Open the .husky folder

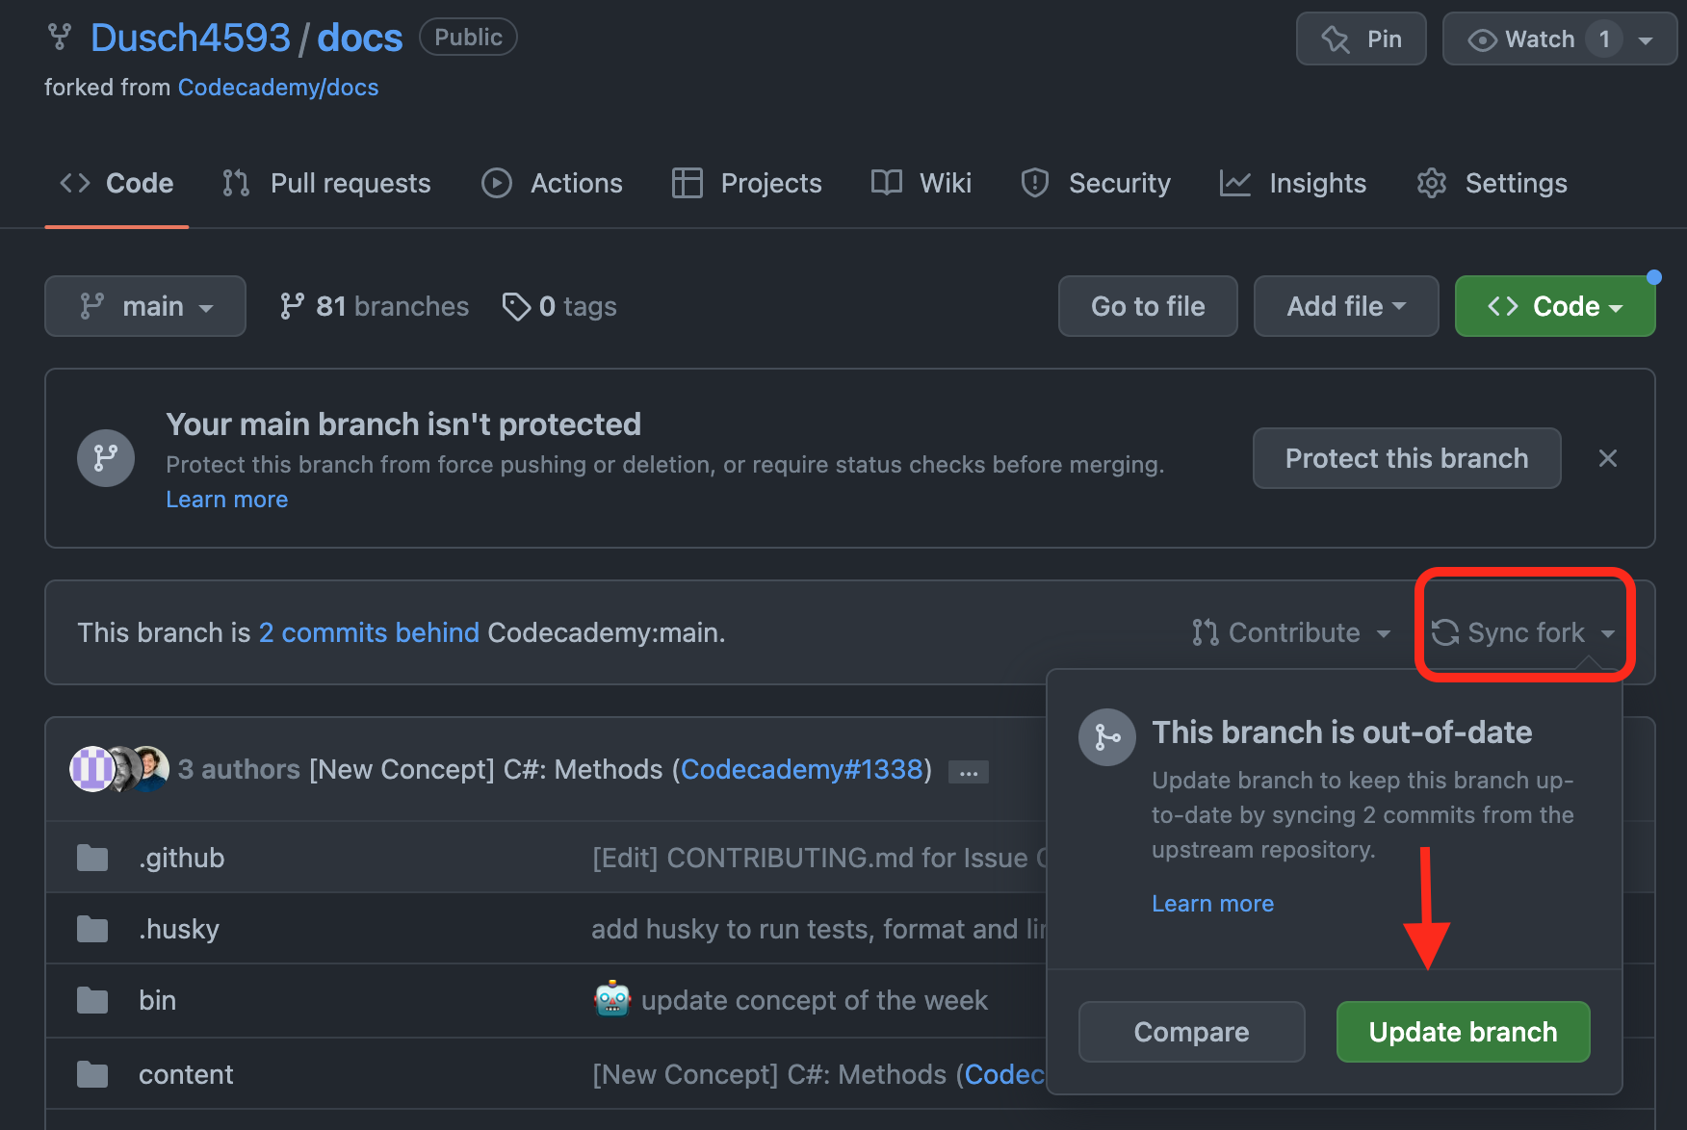(x=179, y=929)
